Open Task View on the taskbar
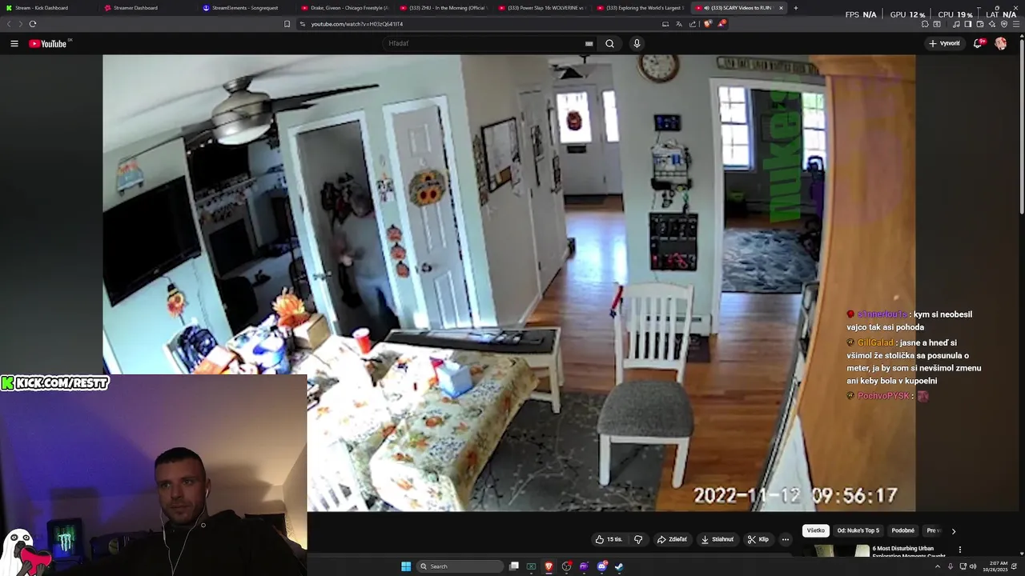The width and height of the screenshot is (1025, 576). coord(514,566)
